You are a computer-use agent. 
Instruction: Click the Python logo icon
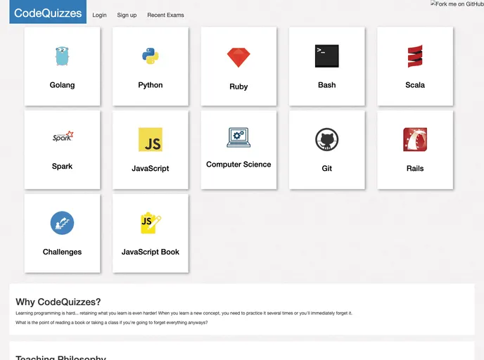pos(151,56)
